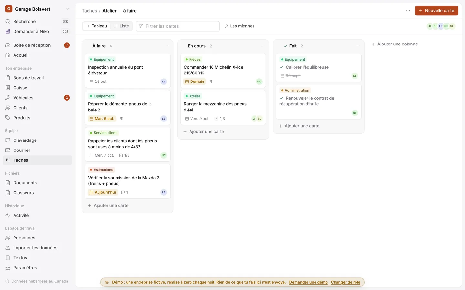The image size is (465, 290).
Task: Open Textos messages
Action: pos(37,258)
